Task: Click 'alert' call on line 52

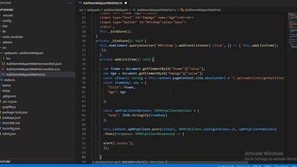Action: tap(108, 143)
